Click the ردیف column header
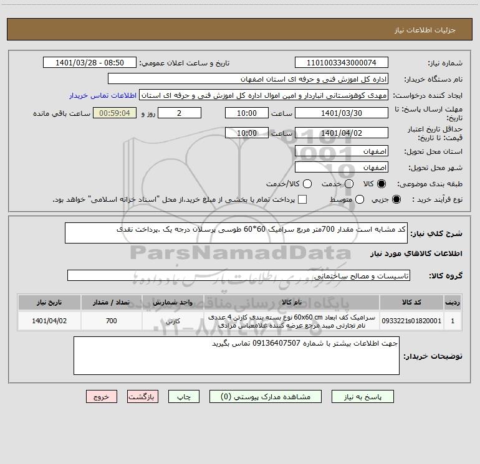The image size is (480, 464). click(453, 302)
